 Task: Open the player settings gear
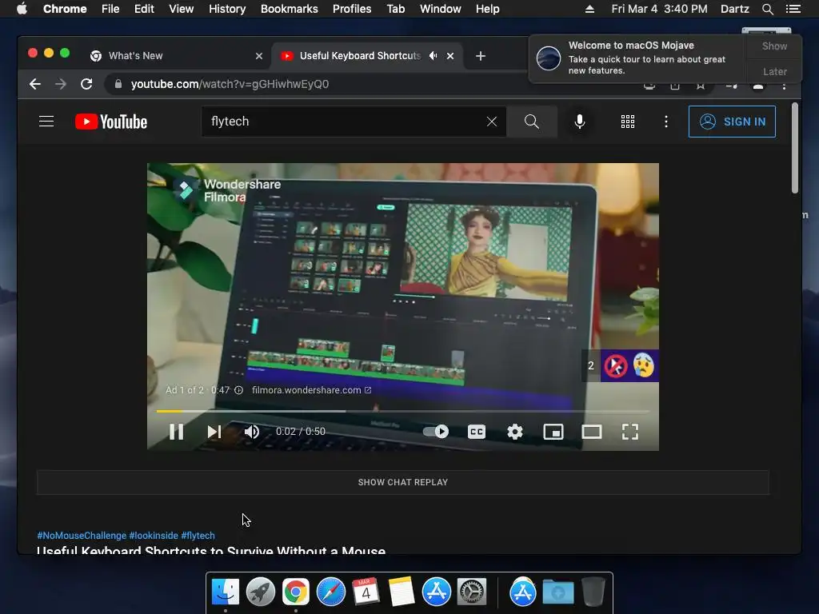(515, 432)
